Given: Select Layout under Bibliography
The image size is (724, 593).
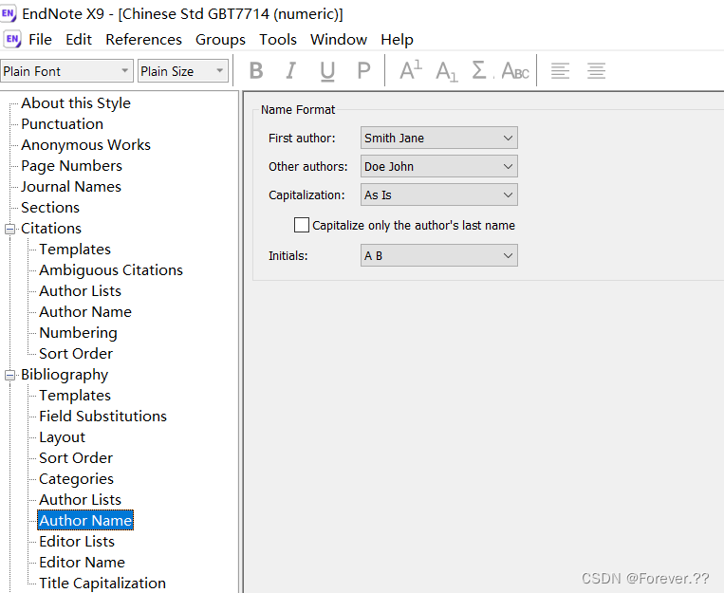Looking at the screenshot, I should [62, 436].
